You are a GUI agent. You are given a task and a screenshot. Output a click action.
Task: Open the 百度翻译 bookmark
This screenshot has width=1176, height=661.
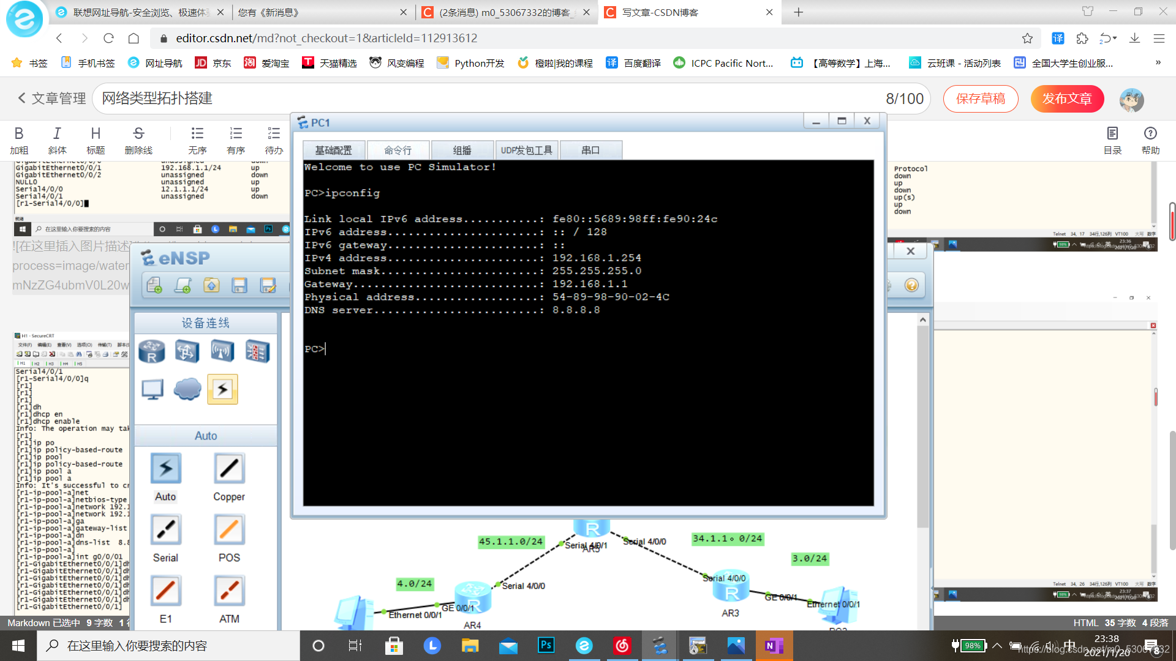[633, 63]
